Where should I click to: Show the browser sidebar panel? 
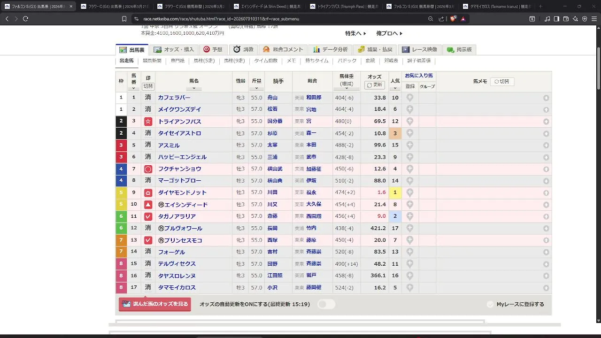[x=556, y=19]
